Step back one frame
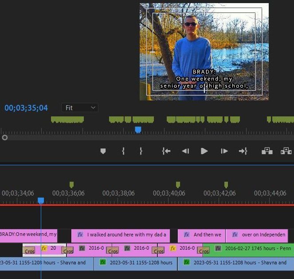Screen dimensions: 294x279 click(185, 151)
